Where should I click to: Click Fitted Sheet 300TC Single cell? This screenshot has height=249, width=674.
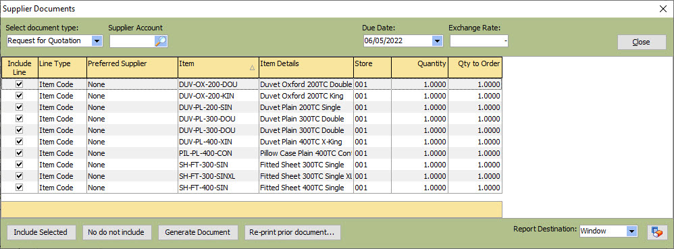(x=307, y=165)
